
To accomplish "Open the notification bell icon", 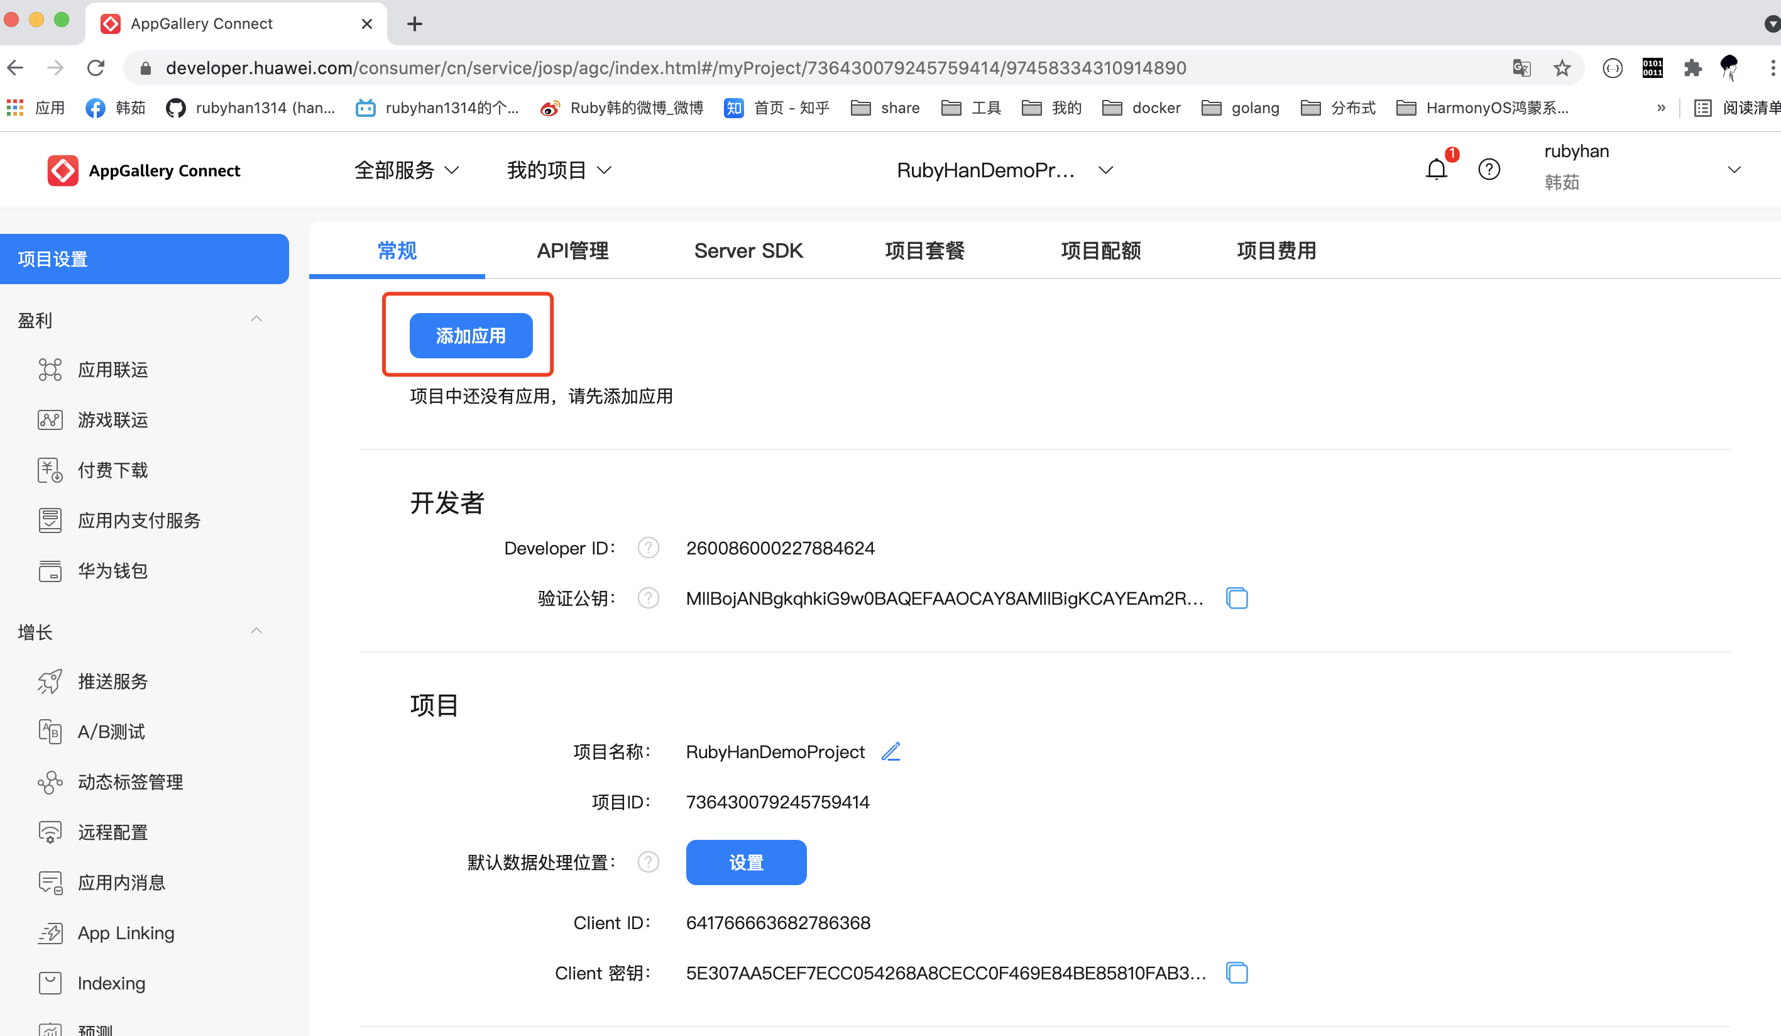I will pyautogui.click(x=1436, y=170).
